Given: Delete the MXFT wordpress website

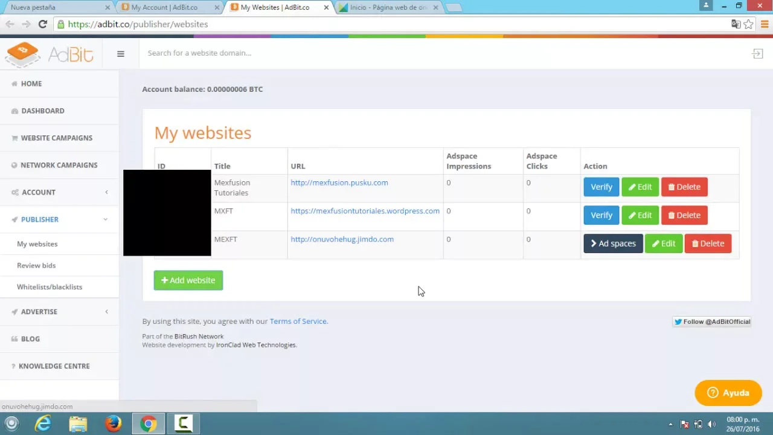Looking at the screenshot, I should pos(684,215).
